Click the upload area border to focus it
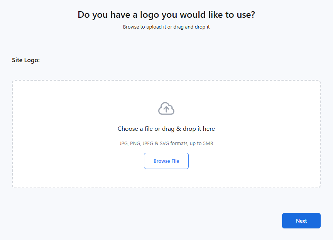 166,81
